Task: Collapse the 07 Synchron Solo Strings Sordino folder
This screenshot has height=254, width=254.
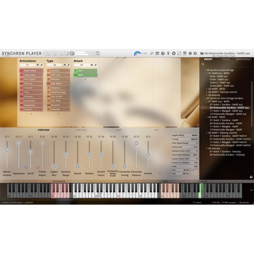Action: 205,98
